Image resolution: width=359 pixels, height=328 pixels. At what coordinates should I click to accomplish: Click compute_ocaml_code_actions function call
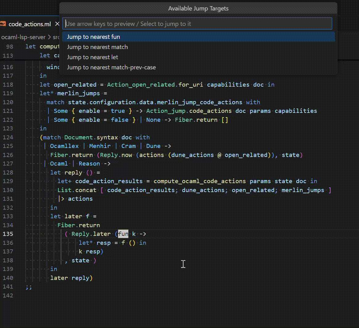click(200, 181)
